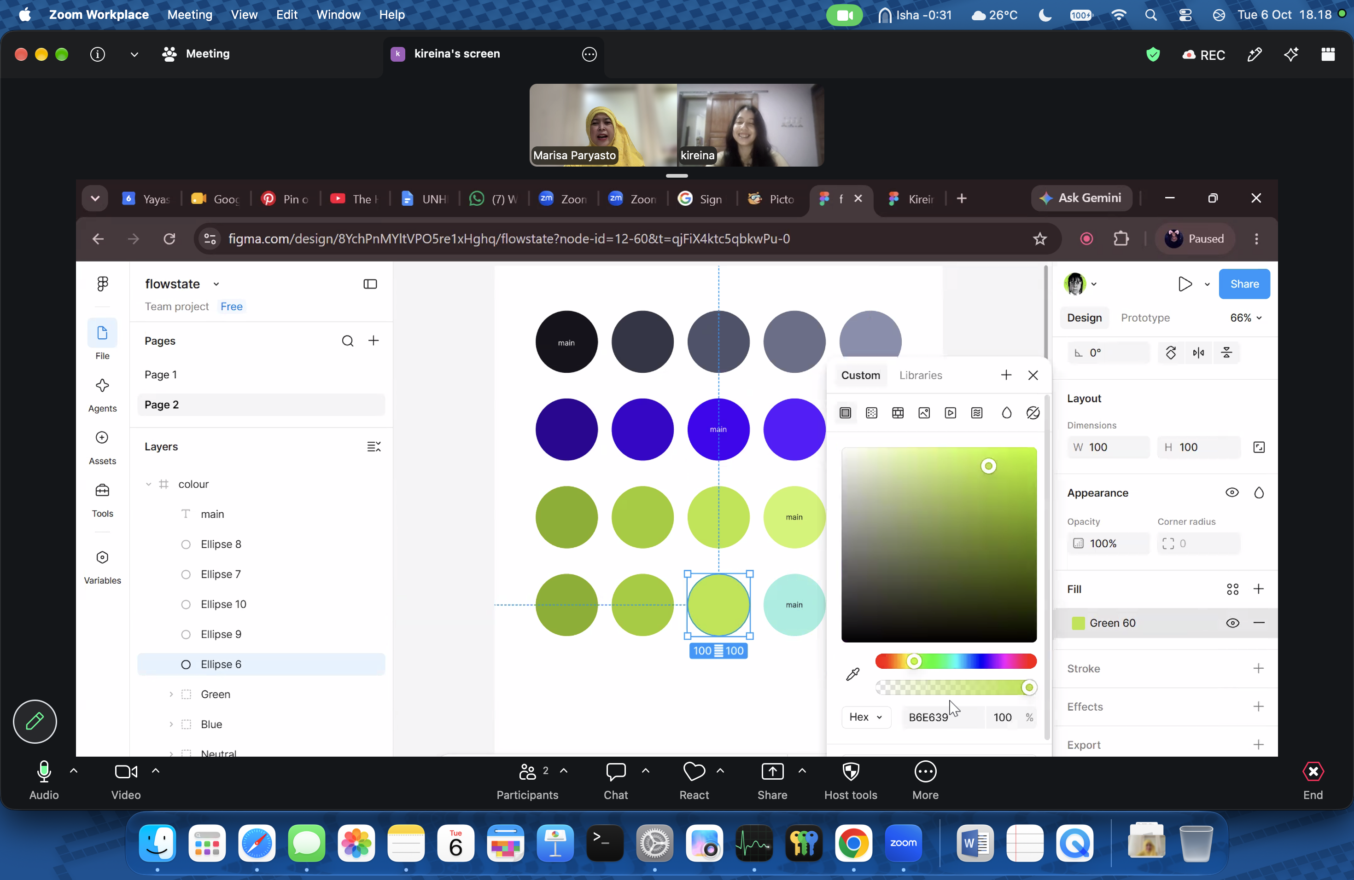1354x880 pixels.
Task: Click the B6E639 hex input field
Action: [942, 717]
